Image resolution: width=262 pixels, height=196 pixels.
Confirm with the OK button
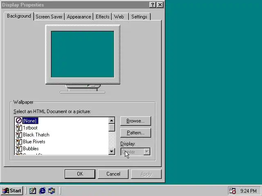(x=80, y=174)
